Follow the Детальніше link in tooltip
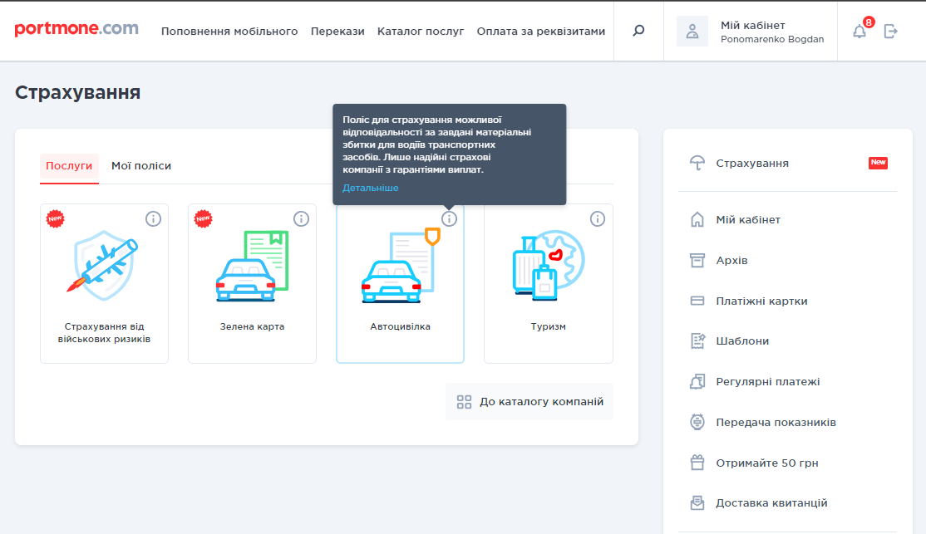Screen dimensions: 926x534 click(x=370, y=188)
